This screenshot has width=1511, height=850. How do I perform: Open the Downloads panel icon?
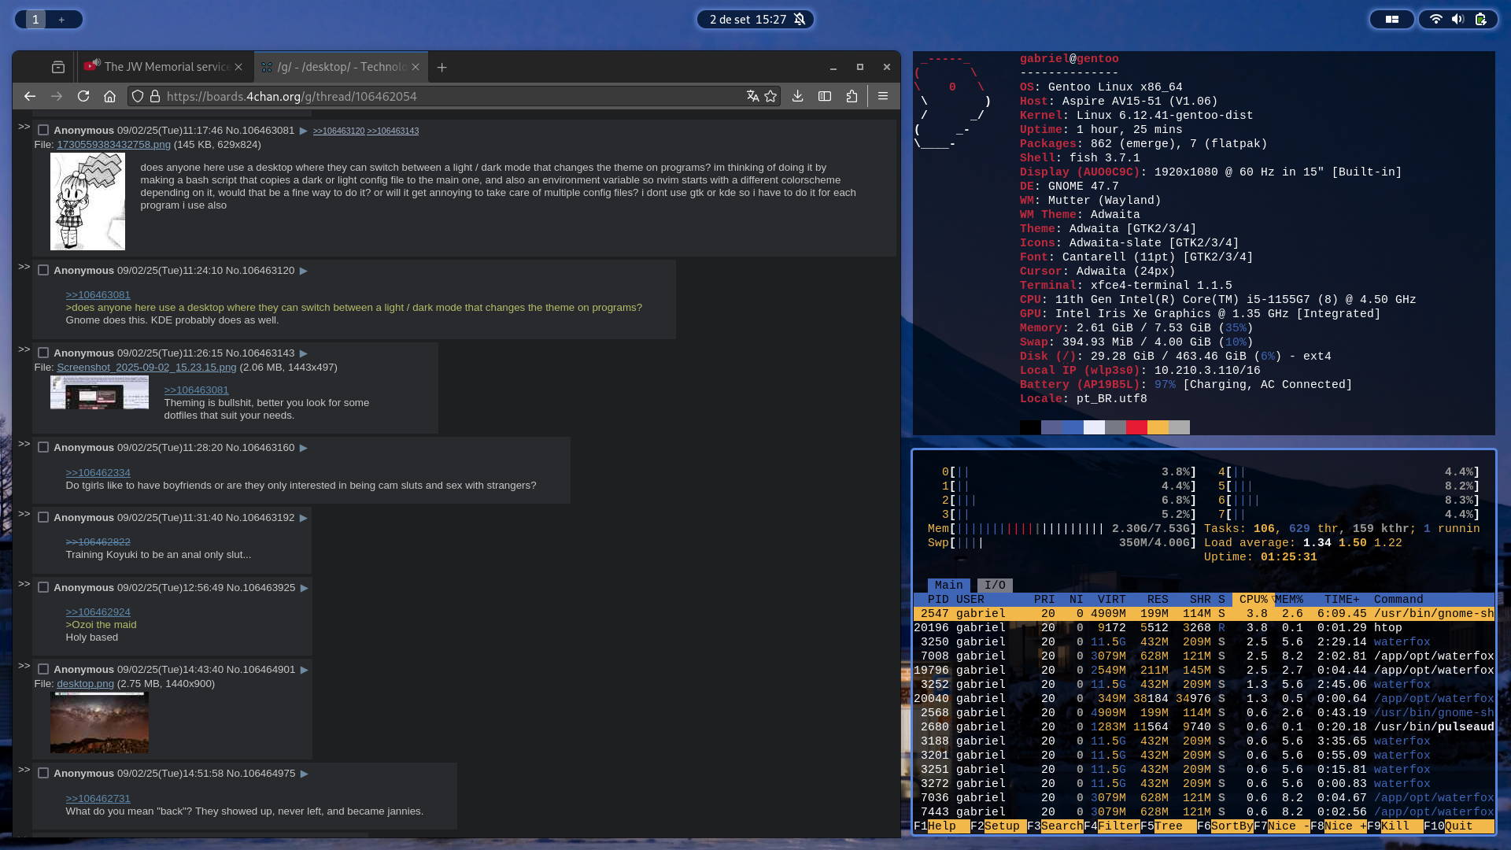coord(797,96)
